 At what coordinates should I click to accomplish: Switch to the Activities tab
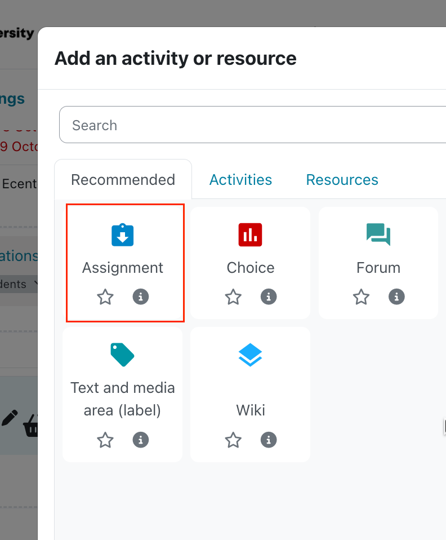240,180
